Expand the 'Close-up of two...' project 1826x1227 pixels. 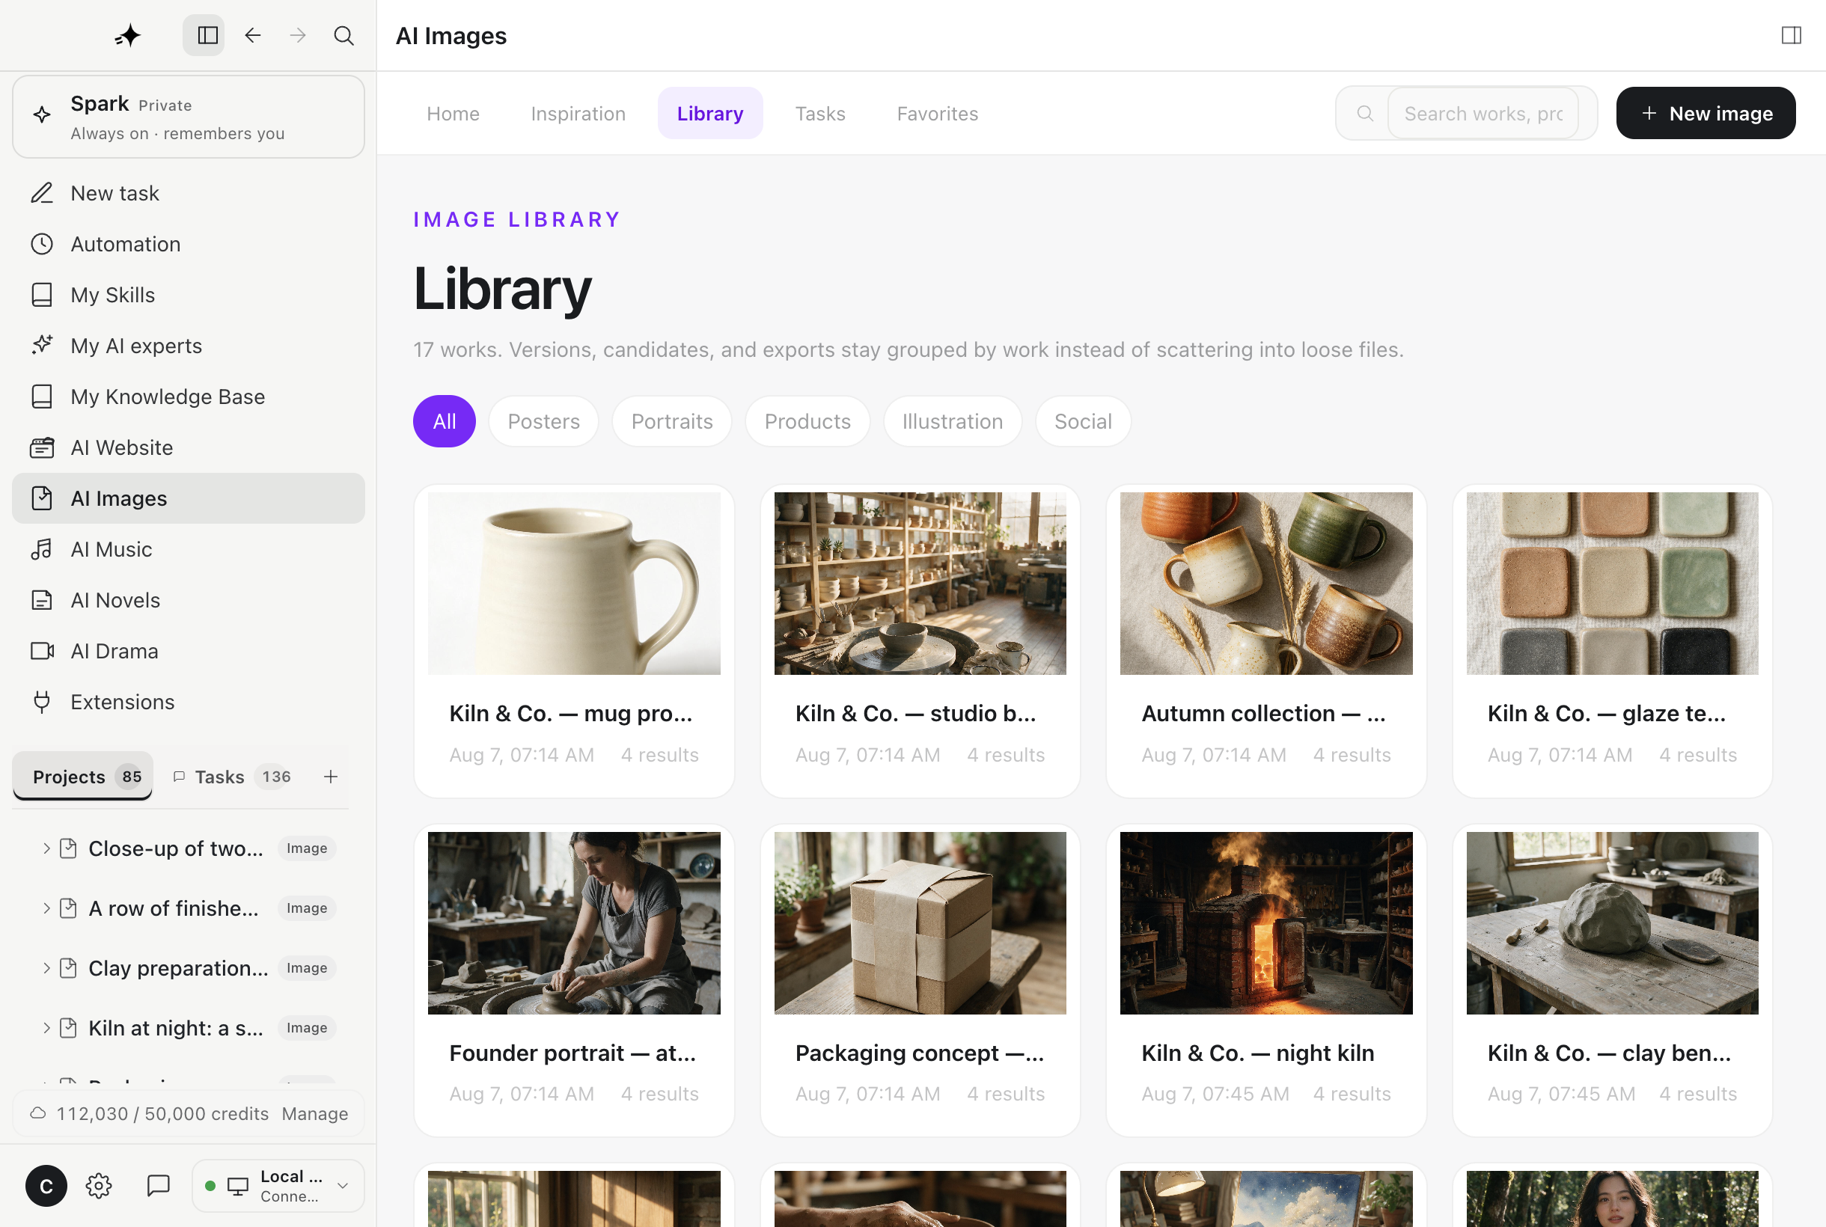(46, 848)
